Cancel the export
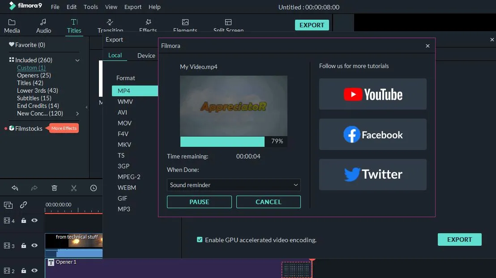The height and width of the screenshot is (278, 496). pyautogui.click(x=268, y=202)
